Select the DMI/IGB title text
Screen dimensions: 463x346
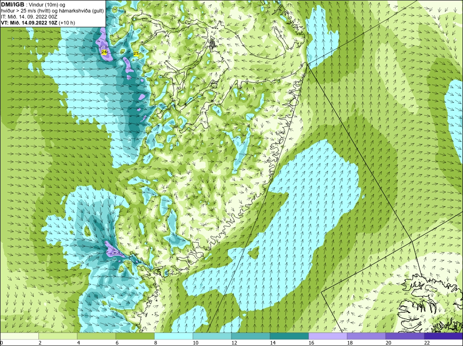13,5
